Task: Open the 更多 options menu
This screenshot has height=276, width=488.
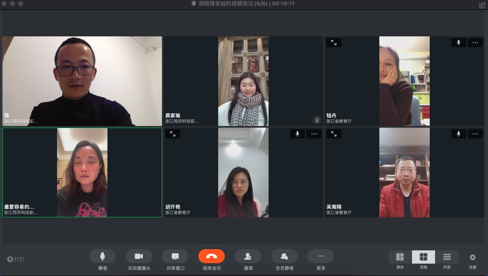Action: [321, 257]
